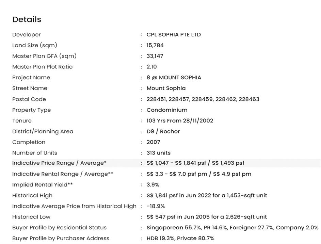Click the Historical Low price entry
321x244 pixels.
pos(207,217)
